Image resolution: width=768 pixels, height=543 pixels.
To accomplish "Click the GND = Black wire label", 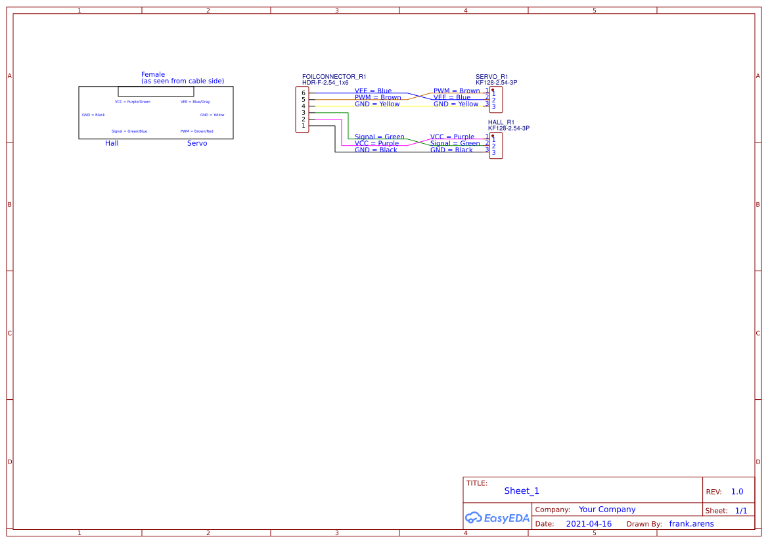I will coord(375,149).
